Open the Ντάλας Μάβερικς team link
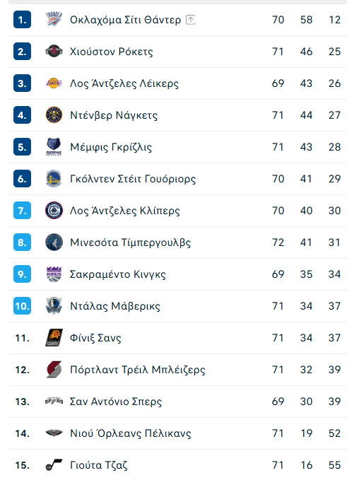The width and height of the screenshot is (347, 480). pyautogui.click(x=115, y=306)
